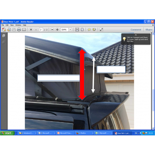Image resolution: width=155 pixels, height=155 pixels.
Task: Collapse the Comment and Share tip popup
Action: [136, 35]
